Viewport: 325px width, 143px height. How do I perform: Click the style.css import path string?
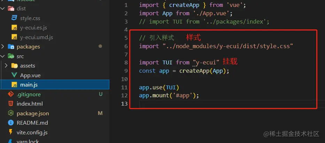pos(228,46)
